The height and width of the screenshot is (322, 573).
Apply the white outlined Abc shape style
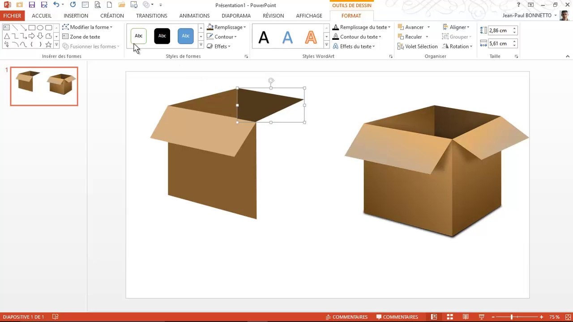(139, 36)
